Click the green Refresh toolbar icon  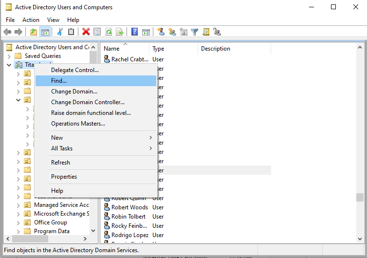coord(109,32)
